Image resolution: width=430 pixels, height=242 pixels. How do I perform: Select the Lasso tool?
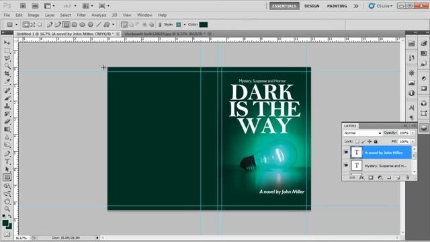click(7, 58)
